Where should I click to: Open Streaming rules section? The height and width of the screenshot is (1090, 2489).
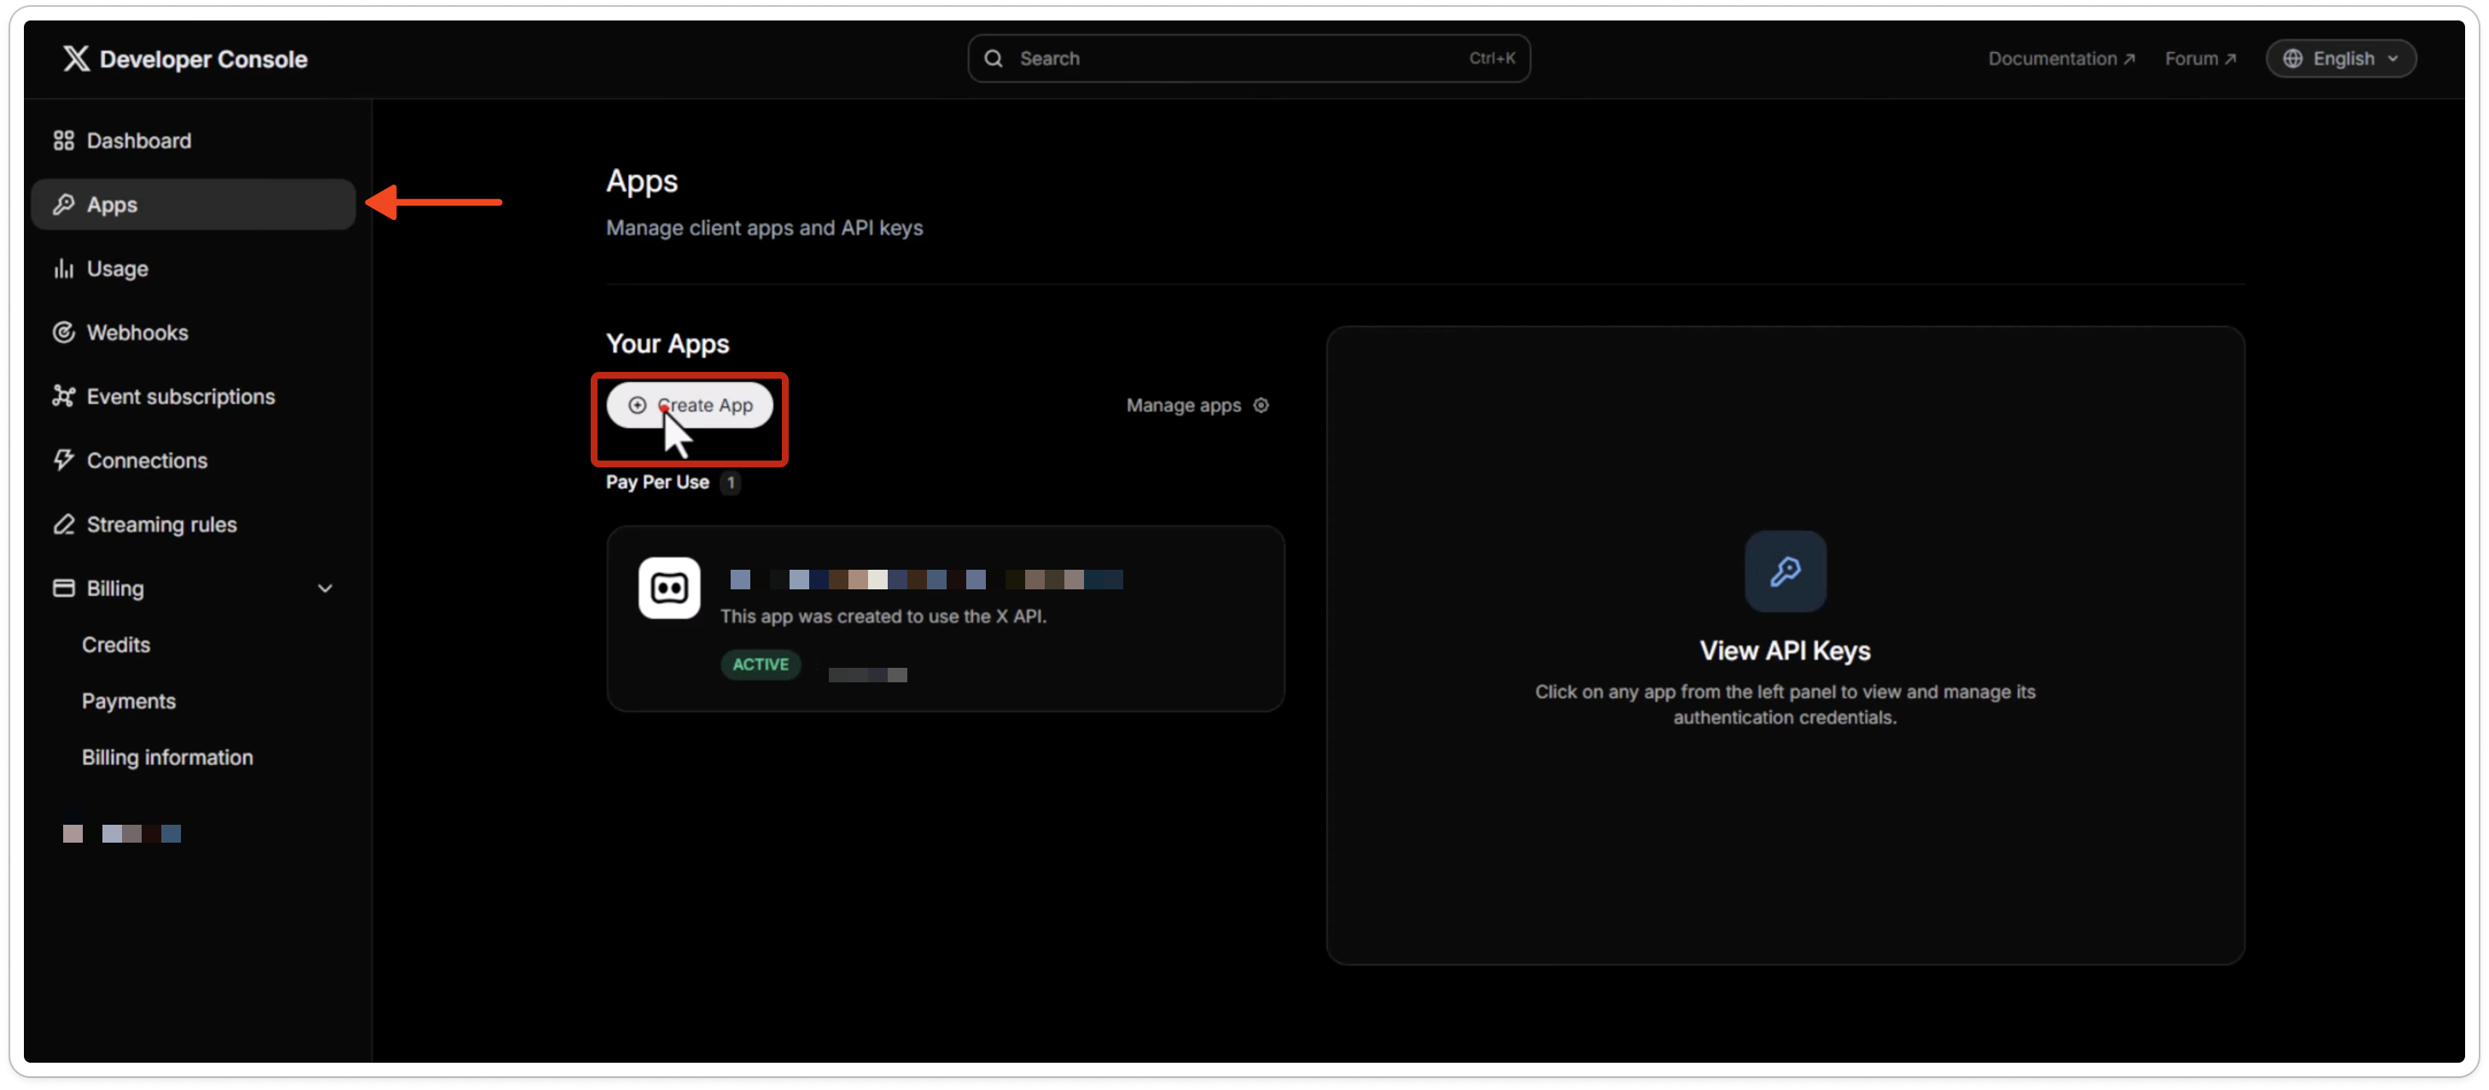[x=193, y=525]
